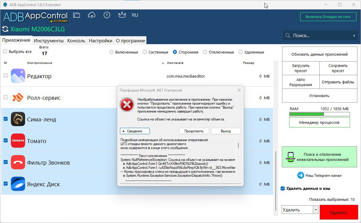Screen dimensions: 361x223
Task: Uncheck the Яндекс Диск checkbox
Action: [6, 184]
